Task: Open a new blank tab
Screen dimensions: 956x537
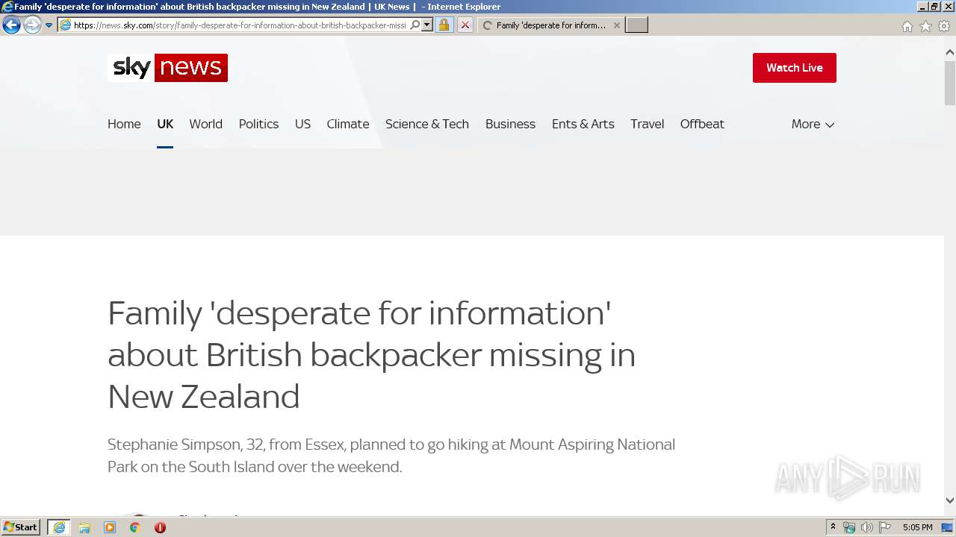Action: coord(636,25)
